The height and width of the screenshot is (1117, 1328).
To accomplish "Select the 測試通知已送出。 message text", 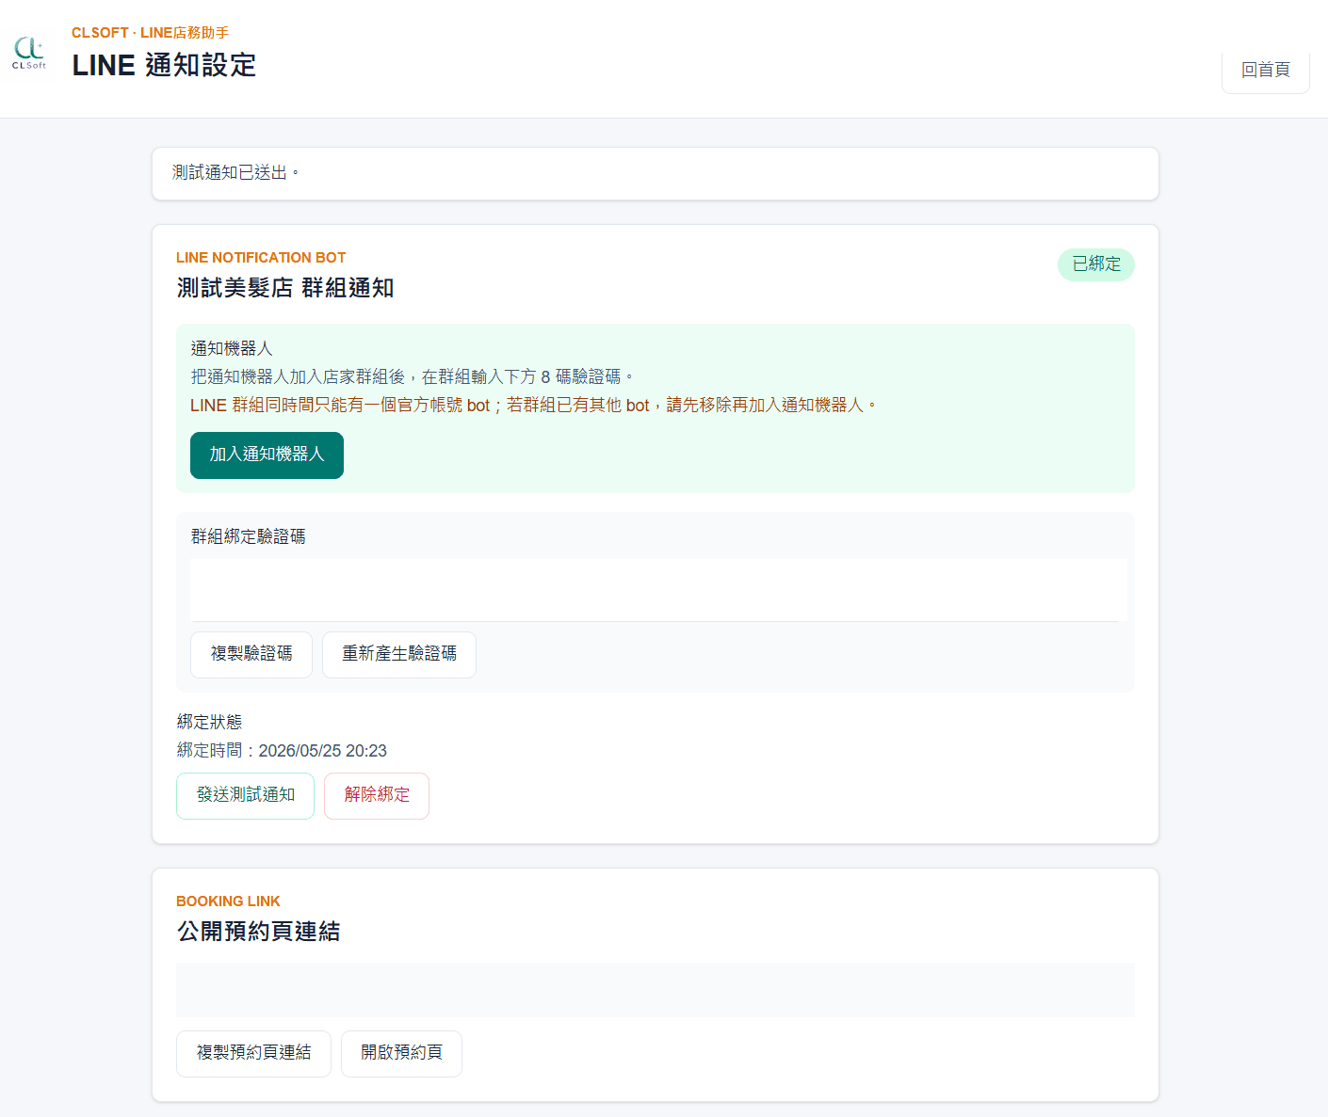I will point(235,173).
